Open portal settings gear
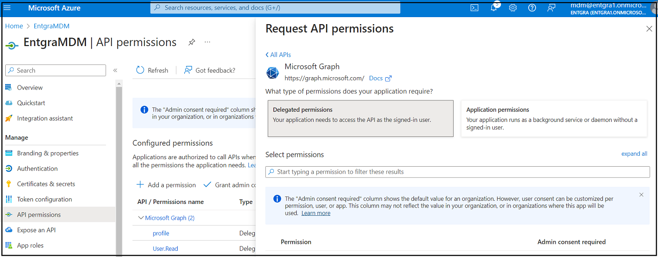Viewport: 658px width, 257px height. [513, 7]
